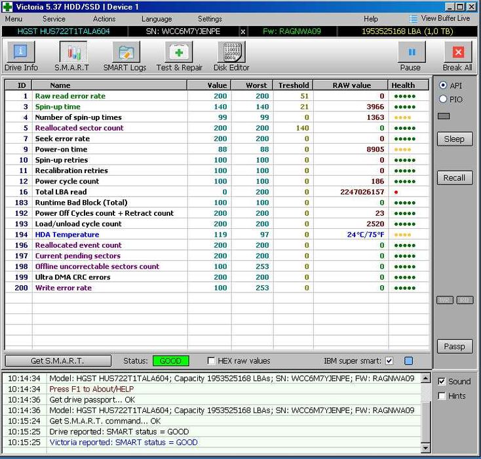
Task: Click the log scrollbar down arrow
Action: 425,448
